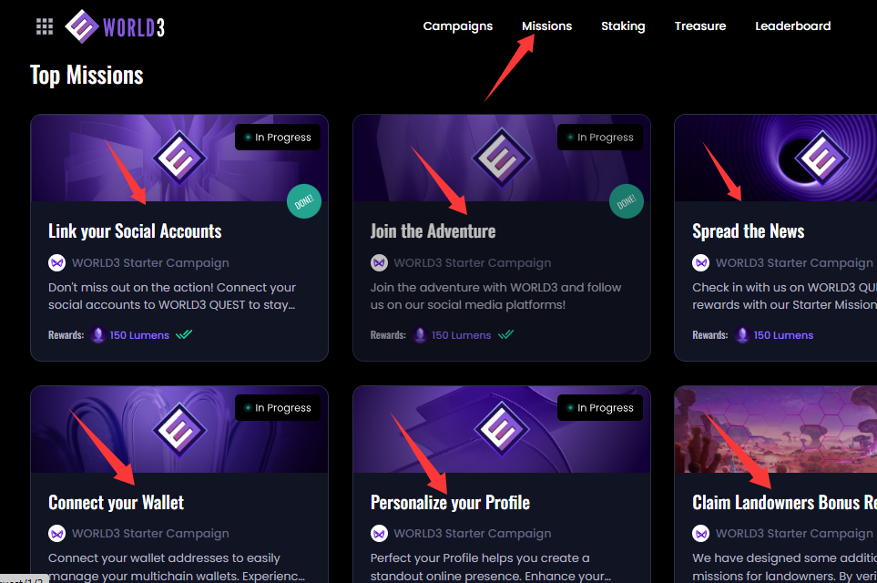Click DONE badge on Link your Social Accounts
The width and height of the screenshot is (877, 583).
point(303,201)
